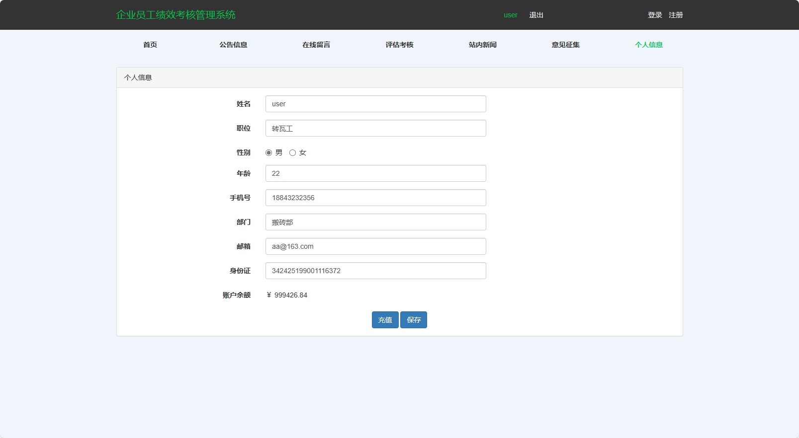
Task: Click the 充值 recharge button
Action: pos(385,320)
